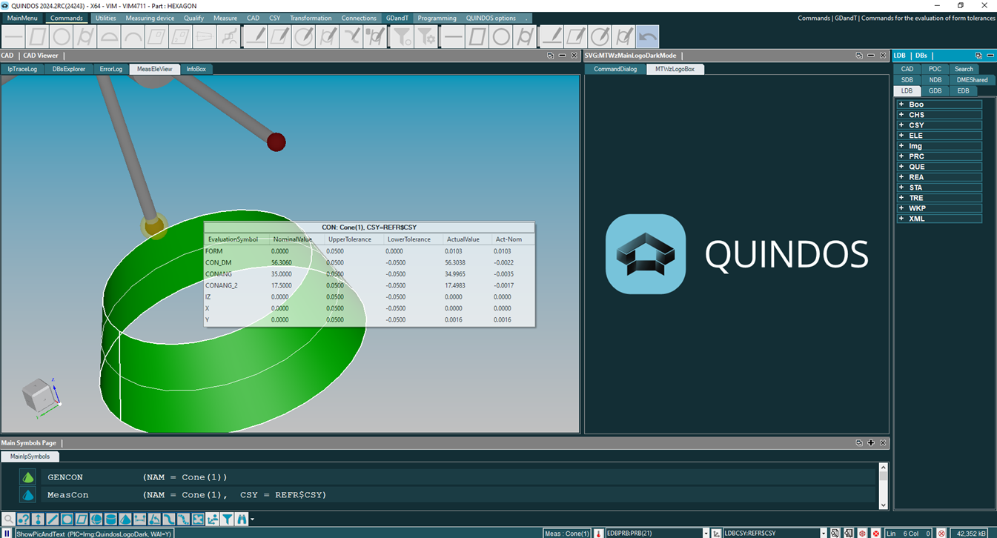The width and height of the screenshot is (997, 538).
Task: Click the CON_DM row in results table
Action: [x=369, y=262]
